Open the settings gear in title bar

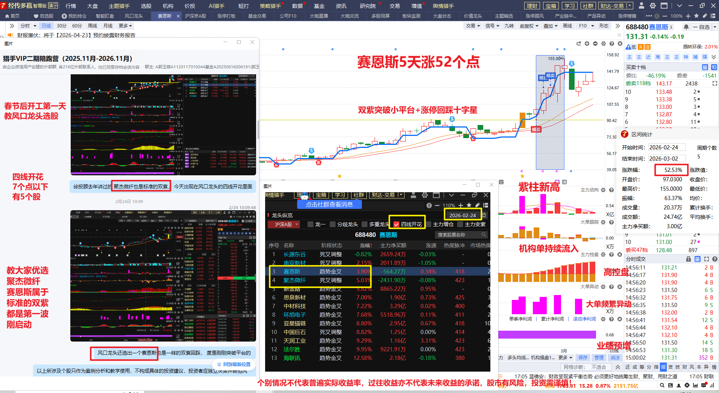point(653,6)
